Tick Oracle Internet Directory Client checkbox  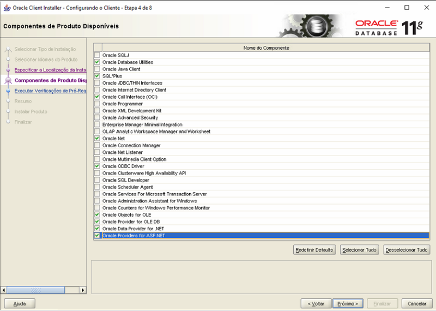pos(97,90)
